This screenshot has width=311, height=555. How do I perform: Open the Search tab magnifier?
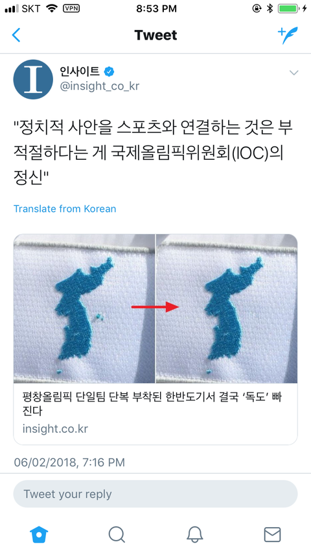[x=117, y=534]
